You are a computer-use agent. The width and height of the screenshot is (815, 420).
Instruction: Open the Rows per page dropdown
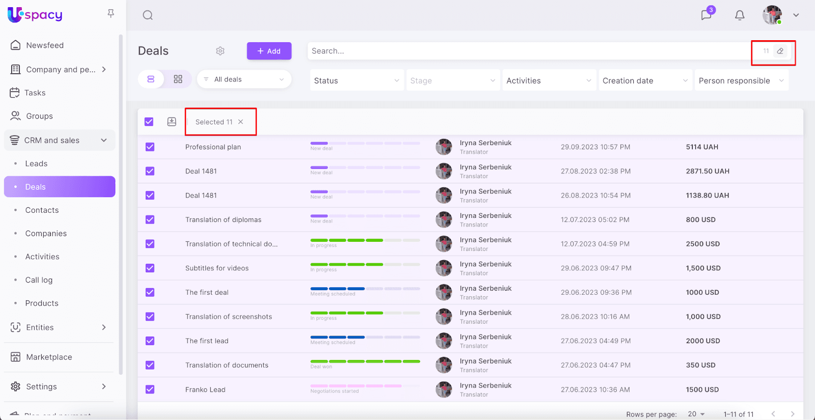(696, 414)
